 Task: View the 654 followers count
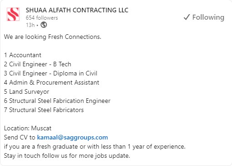tap(42, 18)
